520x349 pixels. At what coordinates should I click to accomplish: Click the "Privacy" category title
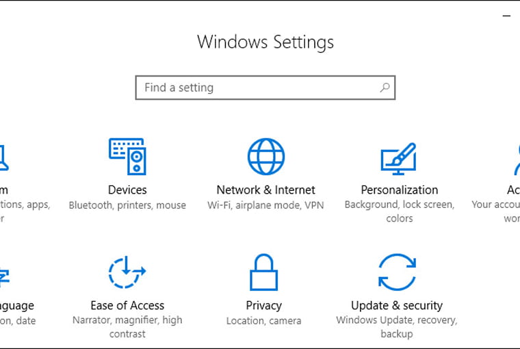pyautogui.click(x=263, y=305)
